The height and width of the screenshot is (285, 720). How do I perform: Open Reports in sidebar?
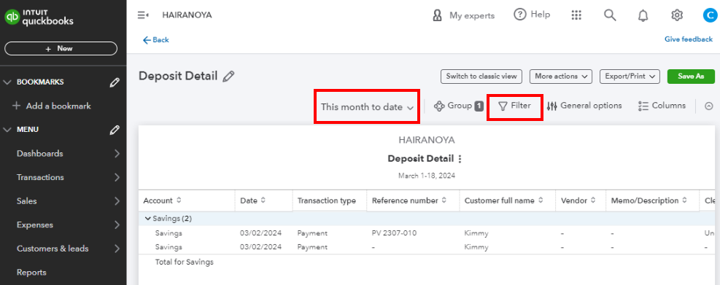tap(31, 273)
